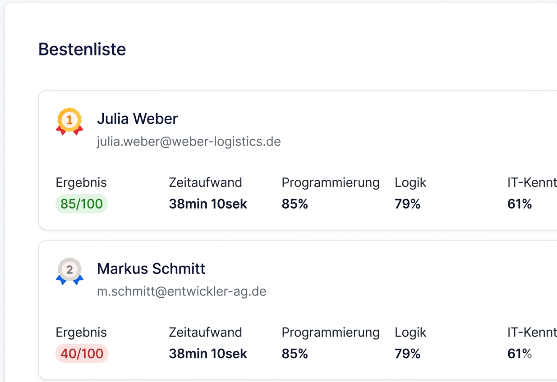Click the silver second place medal icon
The width and height of the screenshot is (557, 382).
pyautogui.click(x=69, y=271)
